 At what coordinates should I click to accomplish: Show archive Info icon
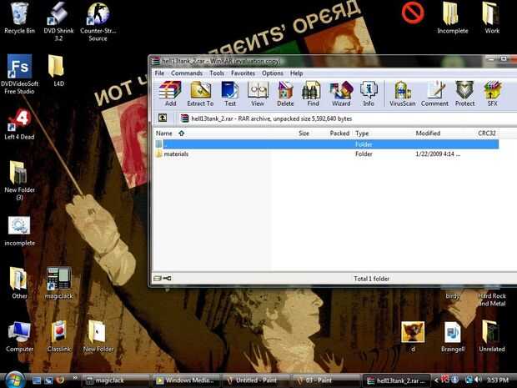pyautogui.click(x=369, y=93)
